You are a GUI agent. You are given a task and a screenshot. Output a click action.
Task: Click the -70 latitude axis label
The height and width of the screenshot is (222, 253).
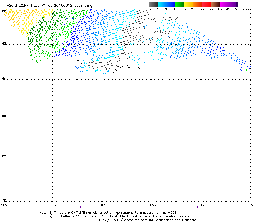[3, 200]
